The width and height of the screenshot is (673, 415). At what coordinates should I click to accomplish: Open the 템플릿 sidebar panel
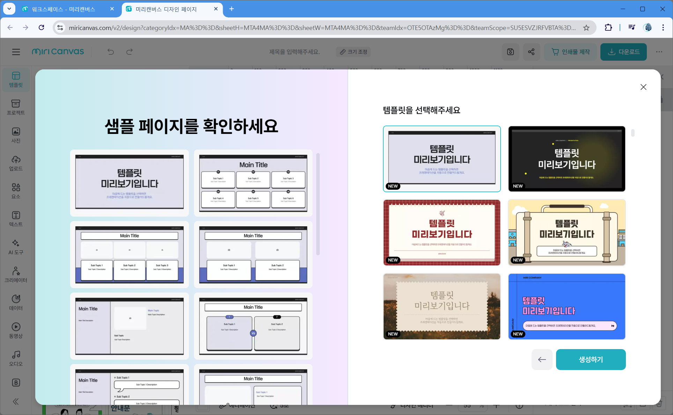coord(16,80)
